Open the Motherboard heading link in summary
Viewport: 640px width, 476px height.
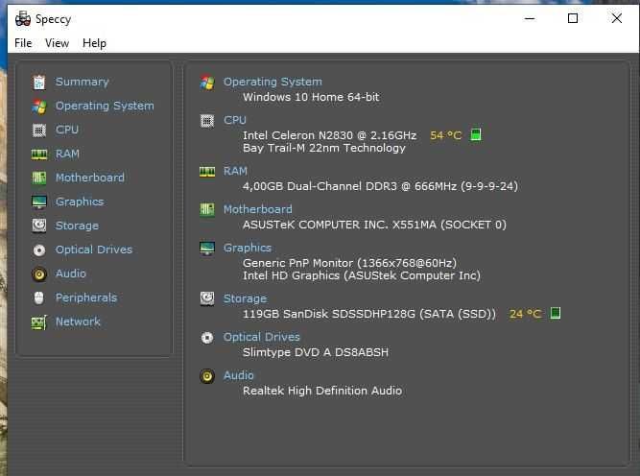[257, 209]
